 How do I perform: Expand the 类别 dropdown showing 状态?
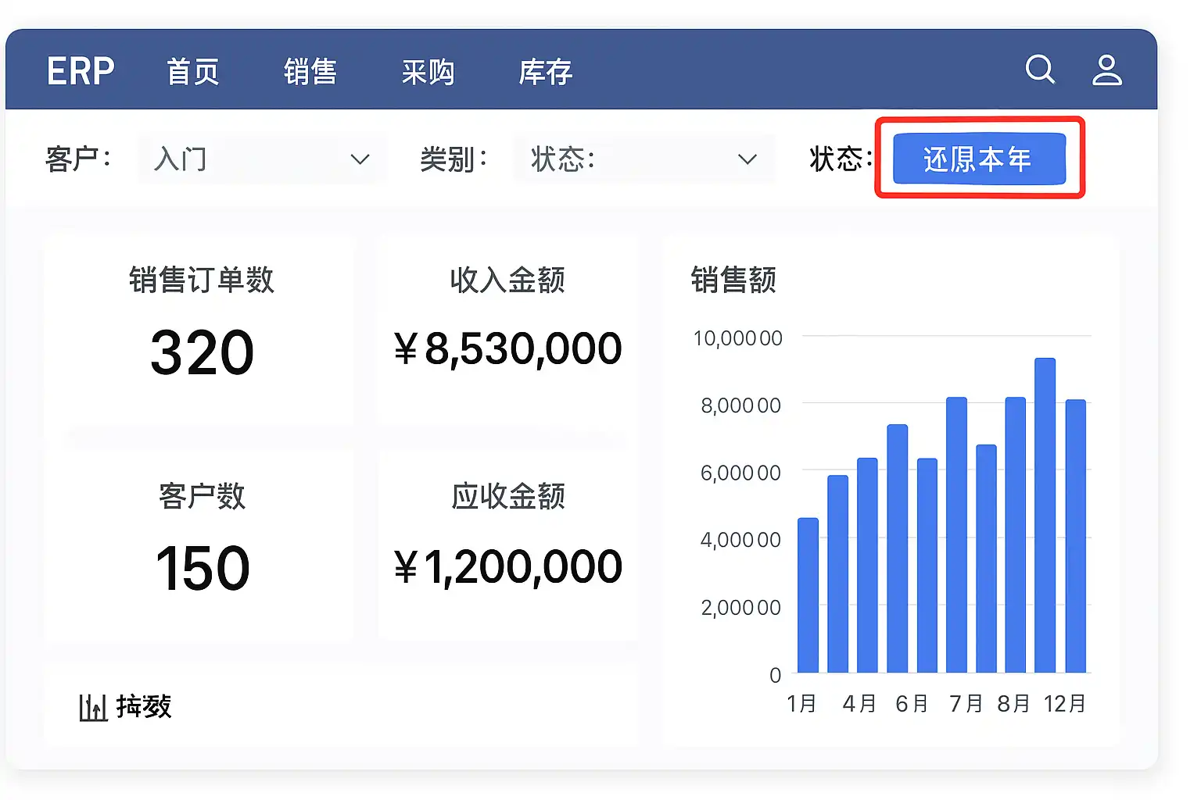tap(644, 159)
